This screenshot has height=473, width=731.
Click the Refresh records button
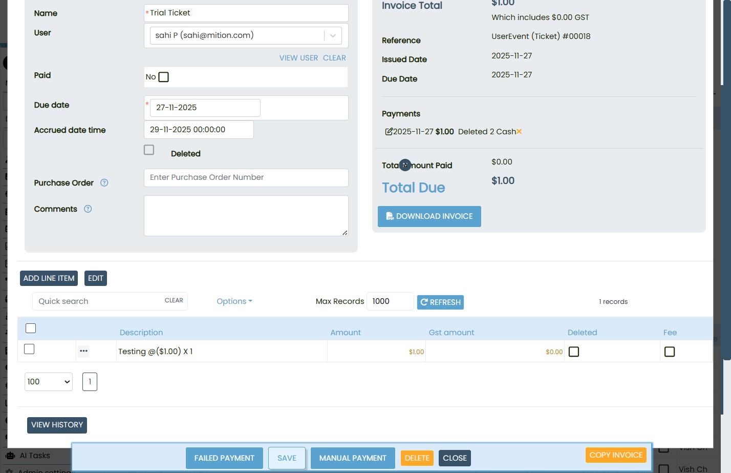coord(440,302)
